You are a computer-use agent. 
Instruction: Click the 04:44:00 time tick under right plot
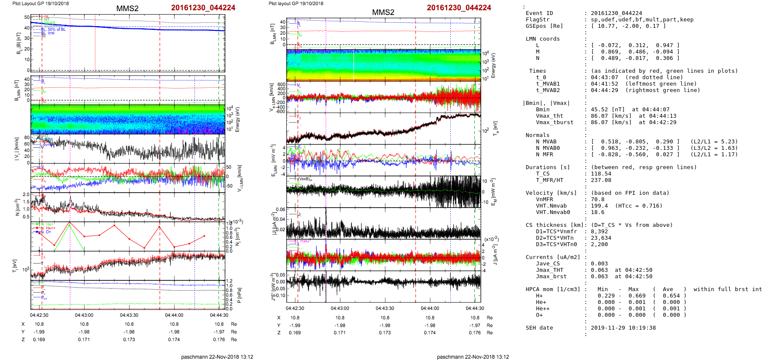pos(430,308)
